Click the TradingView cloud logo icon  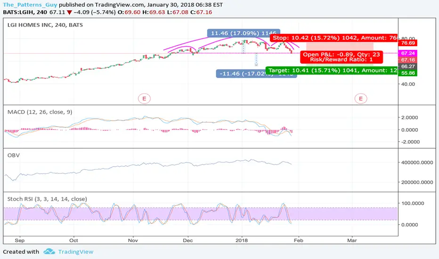pyautogui.click(x=49, y=251)
